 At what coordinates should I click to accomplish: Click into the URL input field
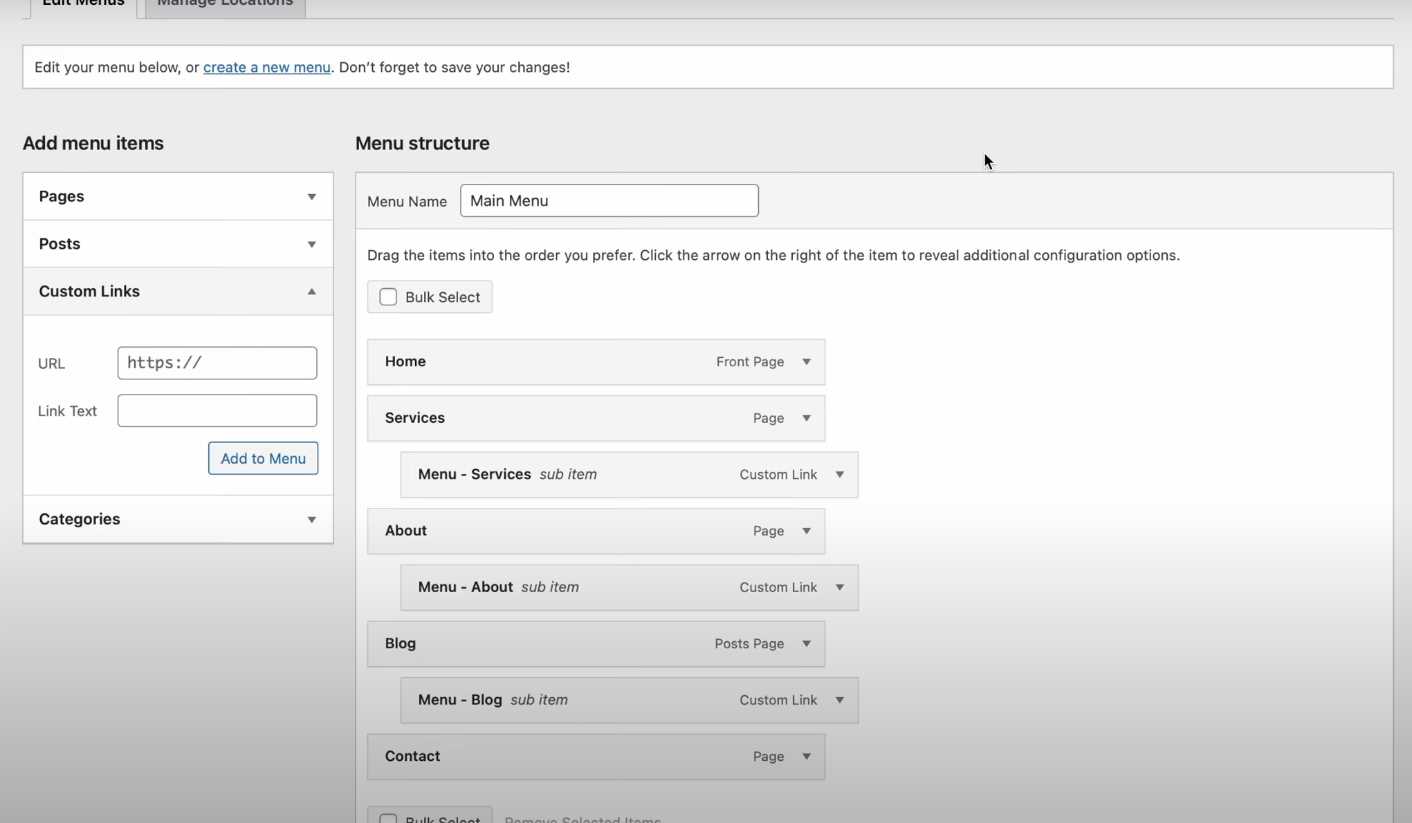[217, 363]
